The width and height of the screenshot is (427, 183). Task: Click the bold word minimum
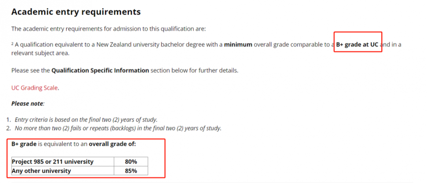coord(238,45)
